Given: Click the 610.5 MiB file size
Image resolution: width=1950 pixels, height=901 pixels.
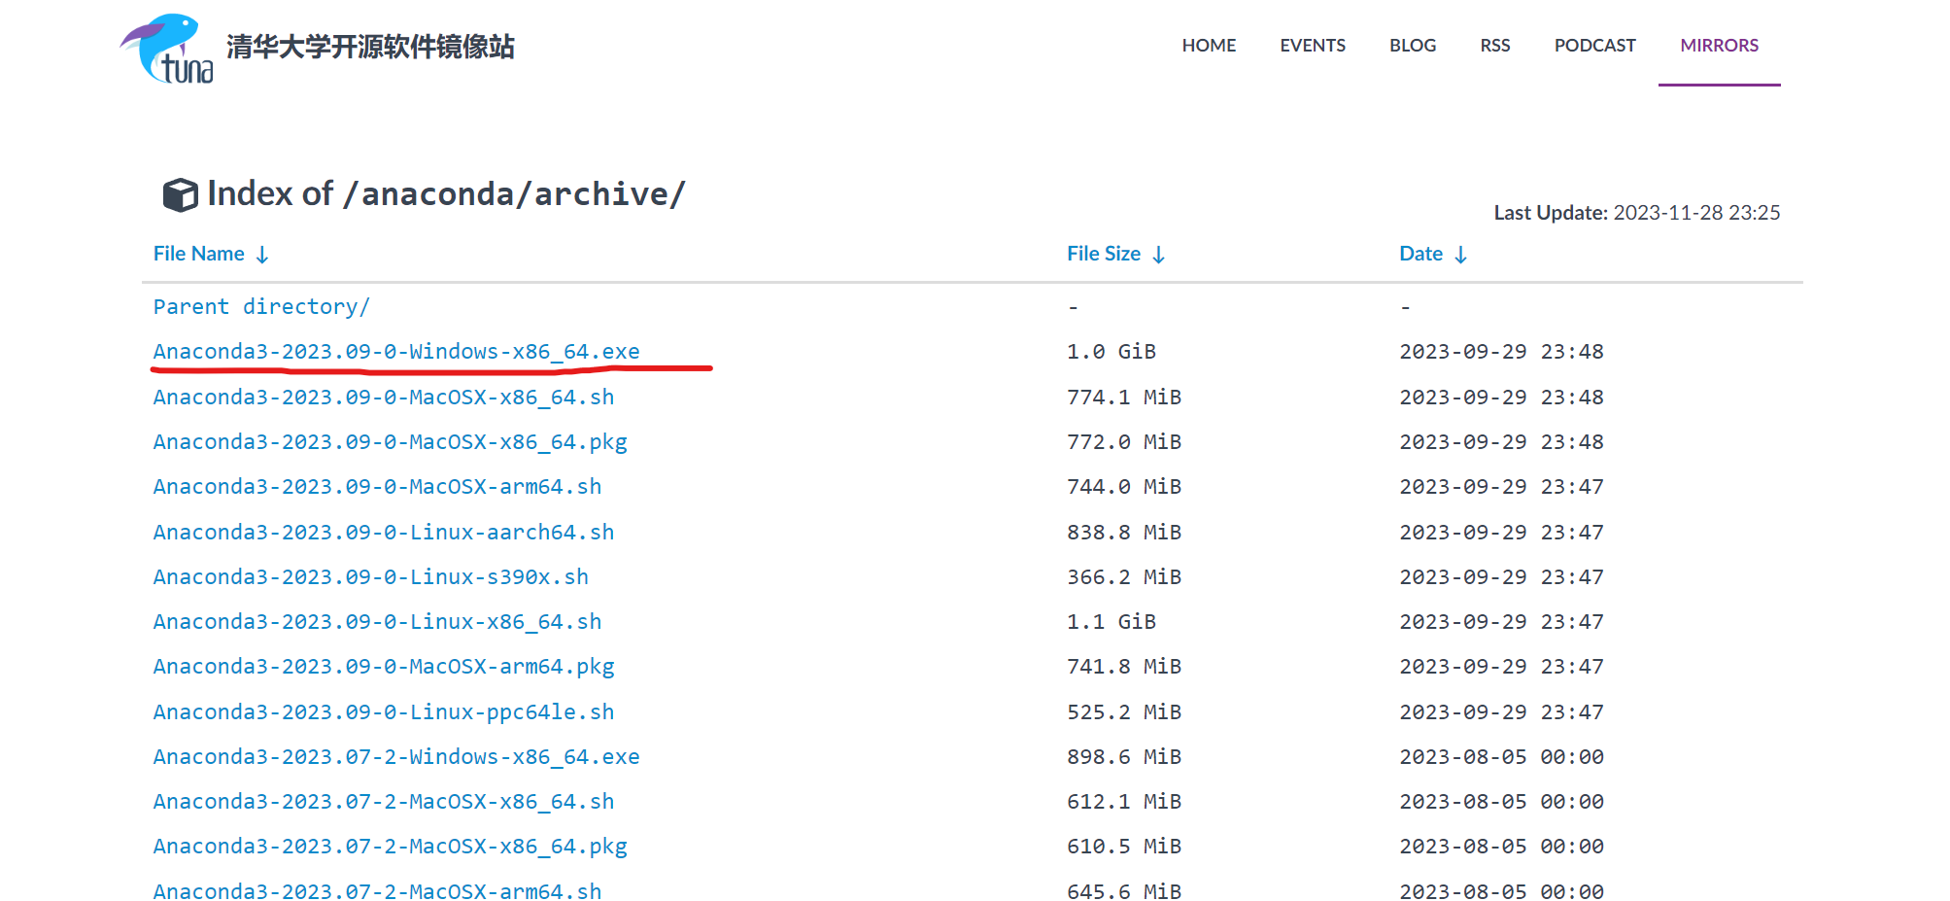Looking at the screenshot, I should (x=1124, y=847).
